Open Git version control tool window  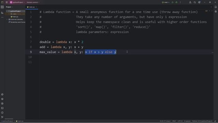[2, 117]
